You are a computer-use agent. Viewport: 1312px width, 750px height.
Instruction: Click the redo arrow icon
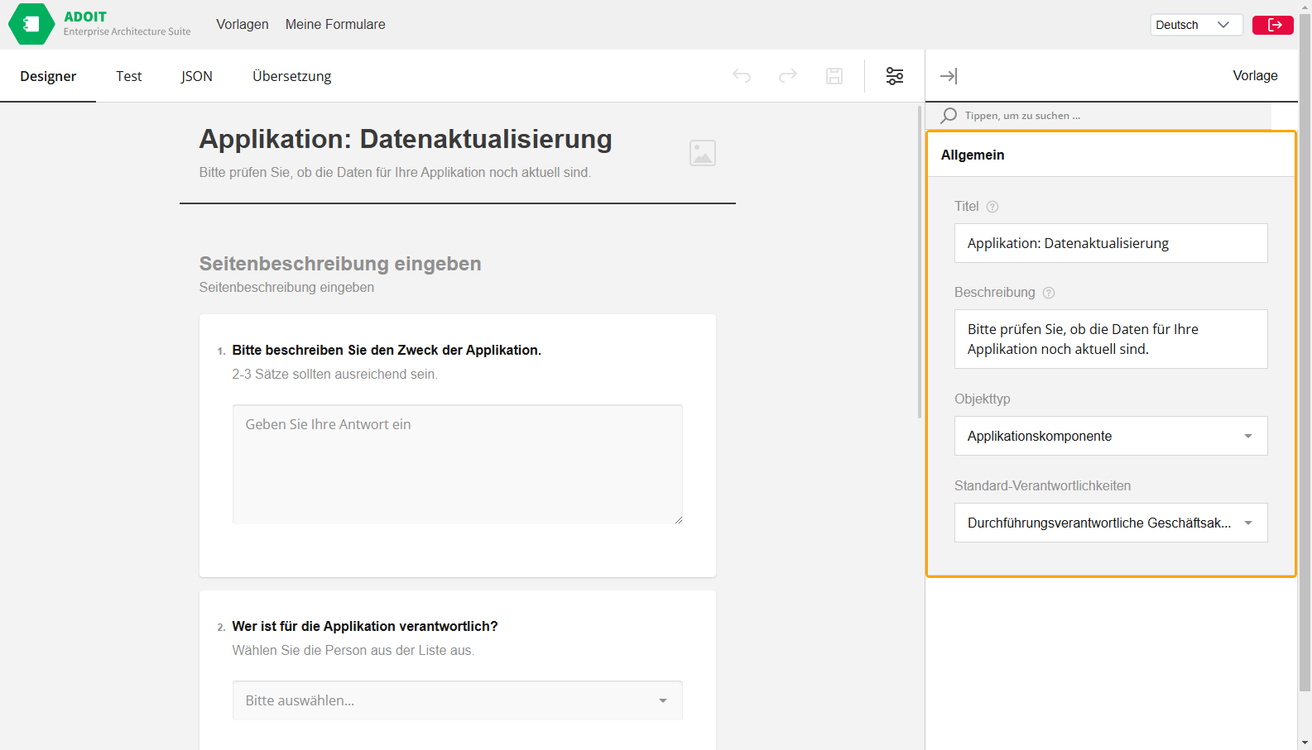[788, 76]
